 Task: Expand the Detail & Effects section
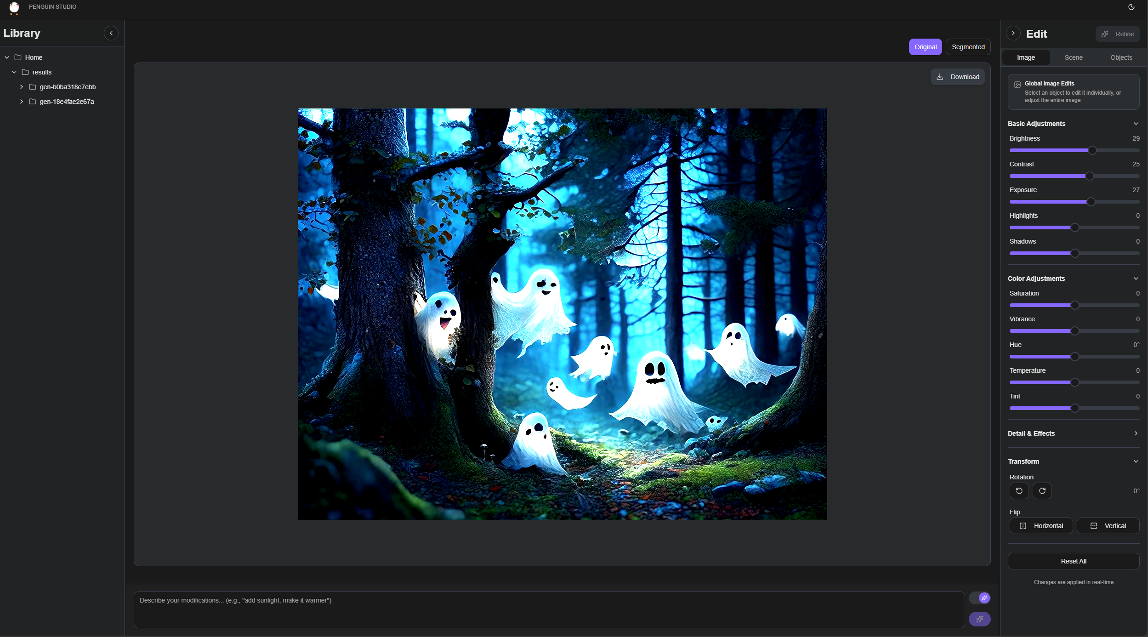point(1136,433)
